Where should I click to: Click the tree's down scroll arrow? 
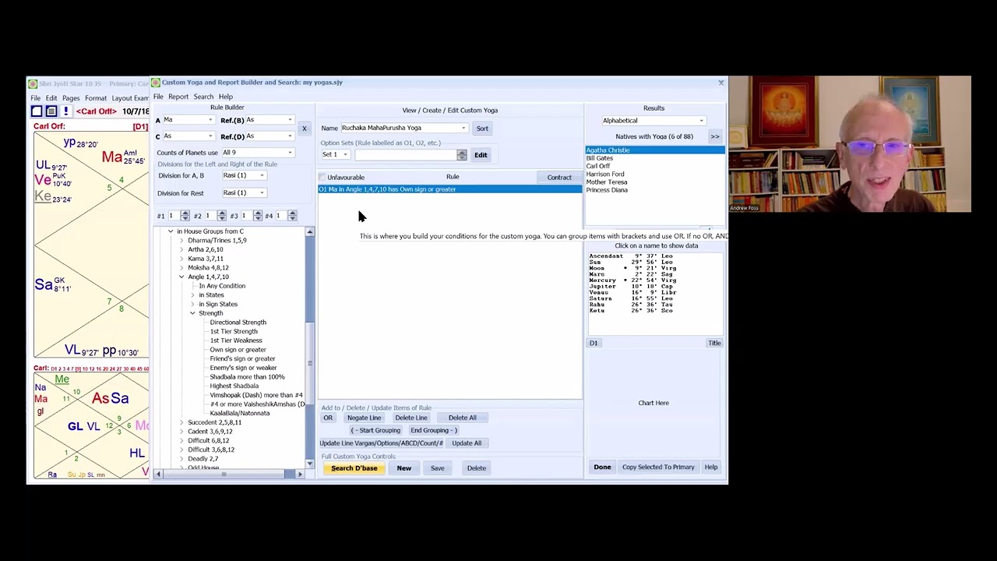click(309, 464)
